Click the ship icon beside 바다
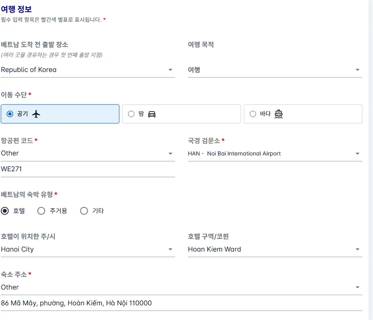Image resolution: width=373 pixels, height=320 pixels. coord(279,114)
